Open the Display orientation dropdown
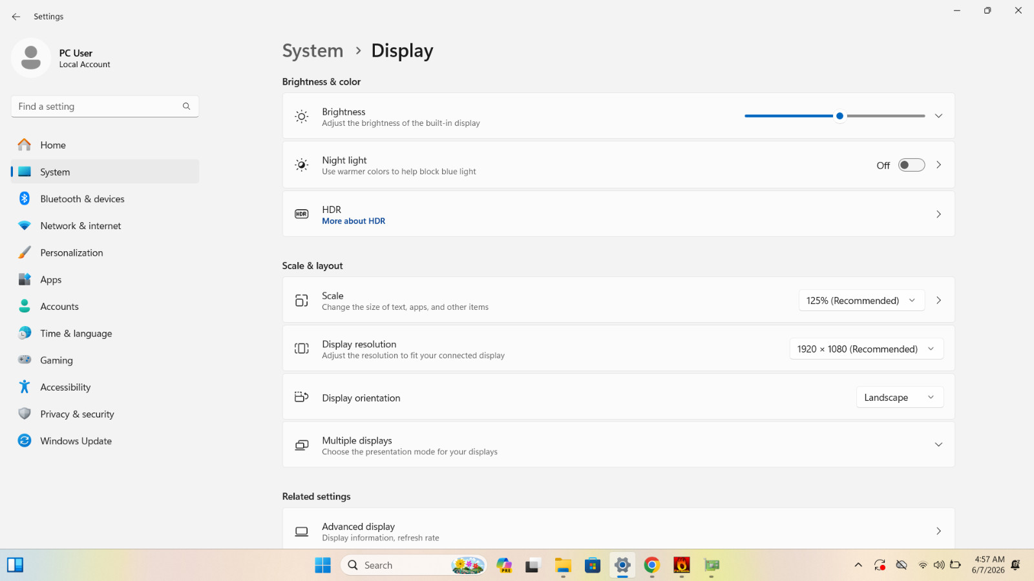 coord(900,398)
